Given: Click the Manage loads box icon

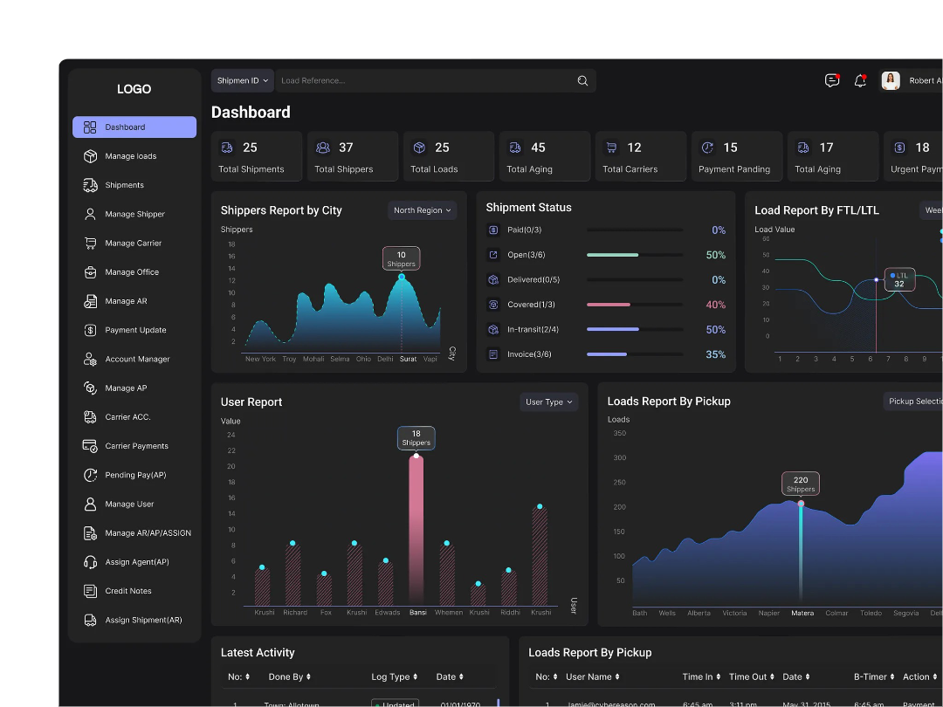Looking at the screenshot, I should pyautogui.click(x=90, y=156).
